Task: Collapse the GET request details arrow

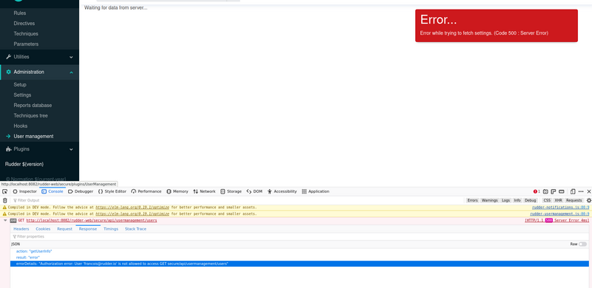Action: point(5,221)
